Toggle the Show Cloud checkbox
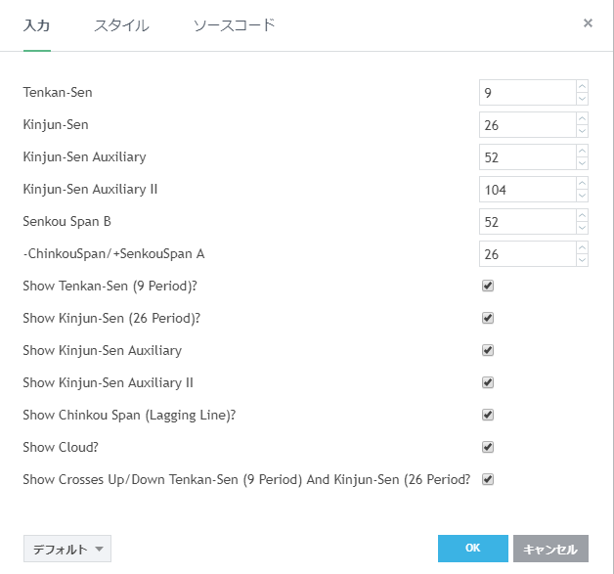This screenshot has height=574, width=614. point(488,447)
